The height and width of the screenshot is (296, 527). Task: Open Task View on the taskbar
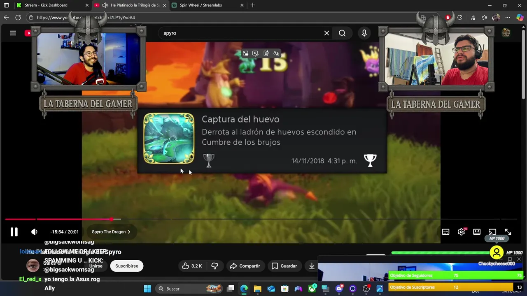tap(231, 289)
